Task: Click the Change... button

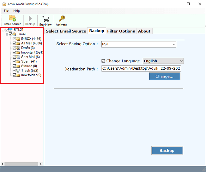Action: (x=165, y=76)
